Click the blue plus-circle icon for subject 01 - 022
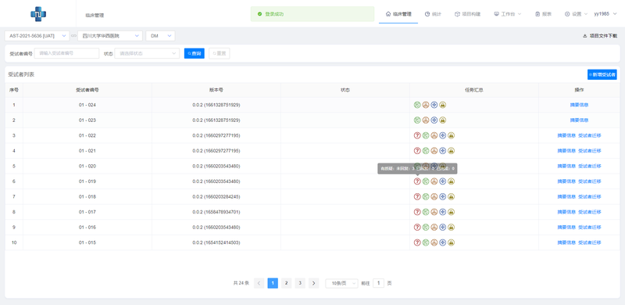625x305 pixels. (x=442, y=135)
